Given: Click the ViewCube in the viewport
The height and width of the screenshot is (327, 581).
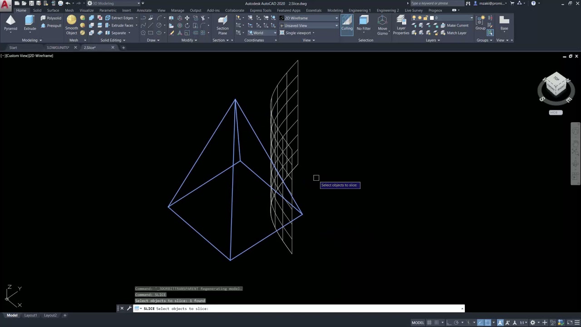Looking at the screenshot, I should click(556, 85).
